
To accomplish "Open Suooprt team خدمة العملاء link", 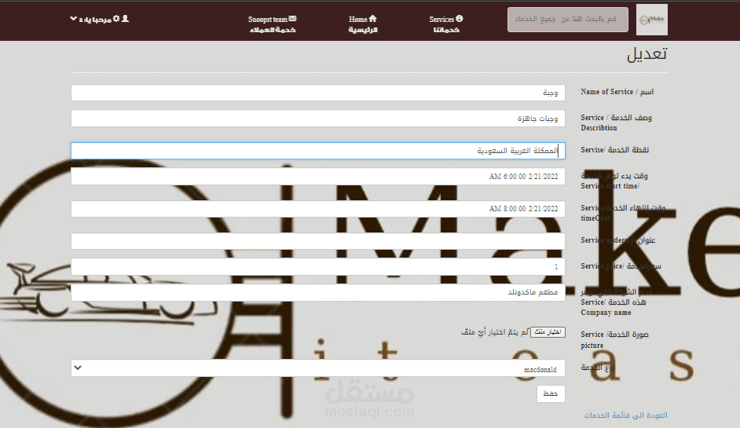I will (273, 24).
